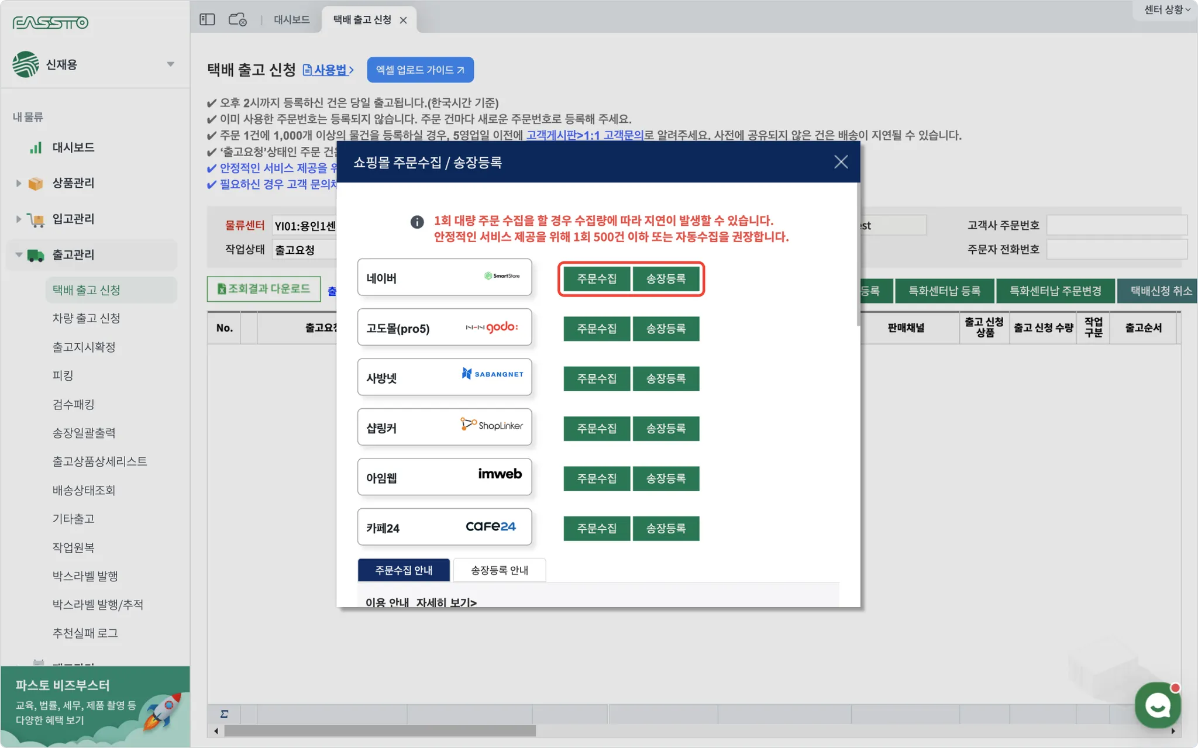Switch to the 대시보드 tab
Viewport: 1198px width, 748px height.
291,19
